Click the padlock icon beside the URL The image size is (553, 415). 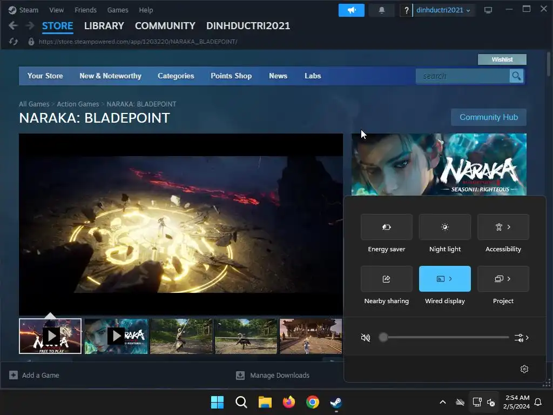[31, 42]
